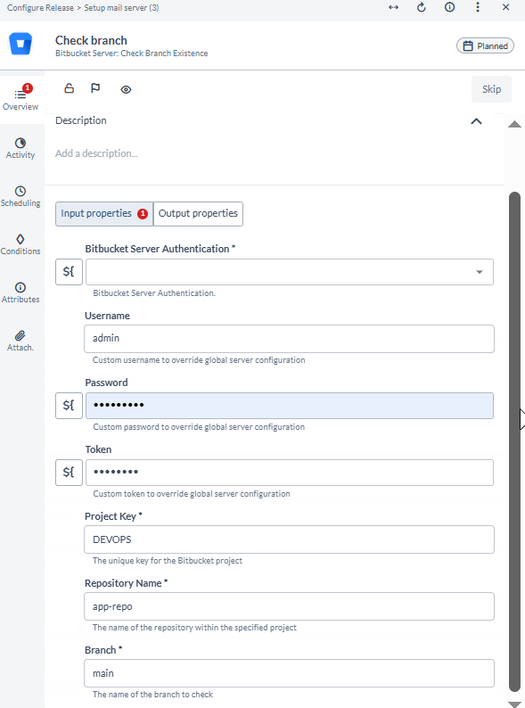Click the Bitbucket task type icon
This screenshot has height=708, width=525.
[x=21, y=44]
